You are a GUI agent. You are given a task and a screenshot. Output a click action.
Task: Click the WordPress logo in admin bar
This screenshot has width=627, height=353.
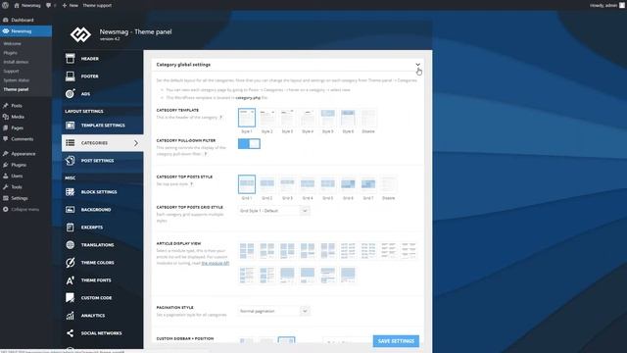(5, 5)
